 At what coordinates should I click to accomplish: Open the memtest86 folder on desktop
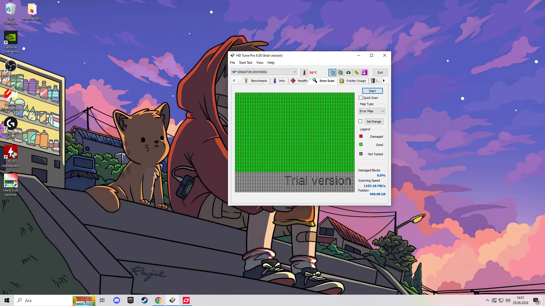pos(32,12)
